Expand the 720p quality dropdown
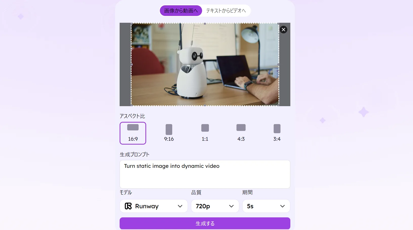This screenshot has height=230, width=413. 215,206
